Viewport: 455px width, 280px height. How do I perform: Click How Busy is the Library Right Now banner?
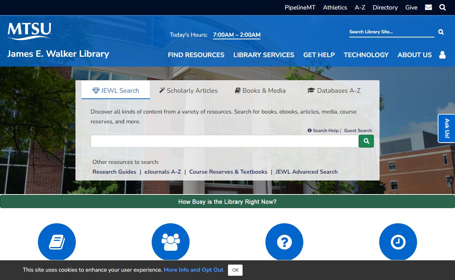click(x=227, y=202)
